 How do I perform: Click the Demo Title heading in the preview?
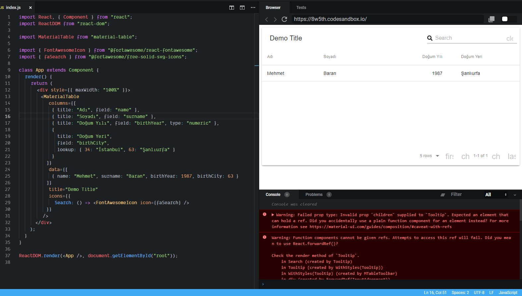pos(286,38)
